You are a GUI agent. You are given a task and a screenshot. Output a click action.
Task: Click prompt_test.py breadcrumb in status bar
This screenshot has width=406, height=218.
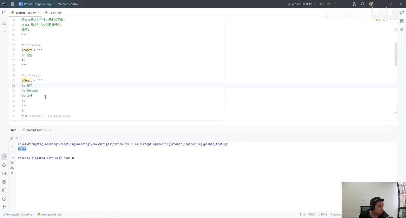click(x=49, y=215)
